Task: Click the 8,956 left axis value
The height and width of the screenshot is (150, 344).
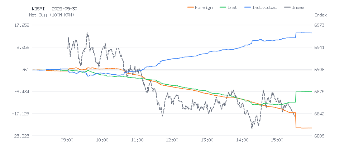Action: [x=23, y=47]
